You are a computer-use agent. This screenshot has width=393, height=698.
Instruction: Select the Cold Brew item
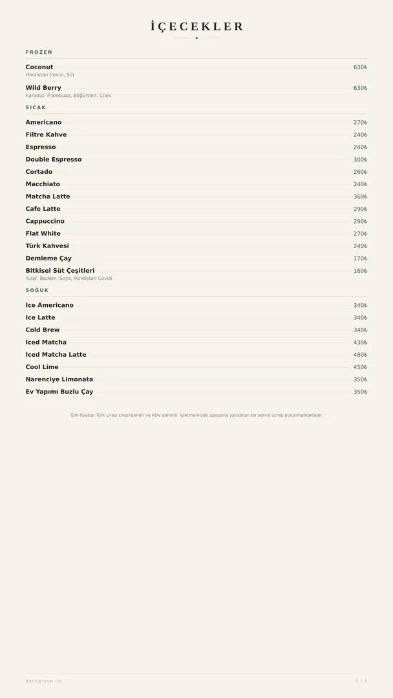click(x=197, y=330)
